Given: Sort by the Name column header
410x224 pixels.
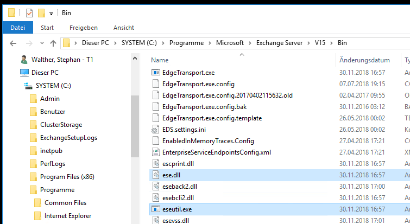Looking at the screenshot, I should (x=160, y=60).
